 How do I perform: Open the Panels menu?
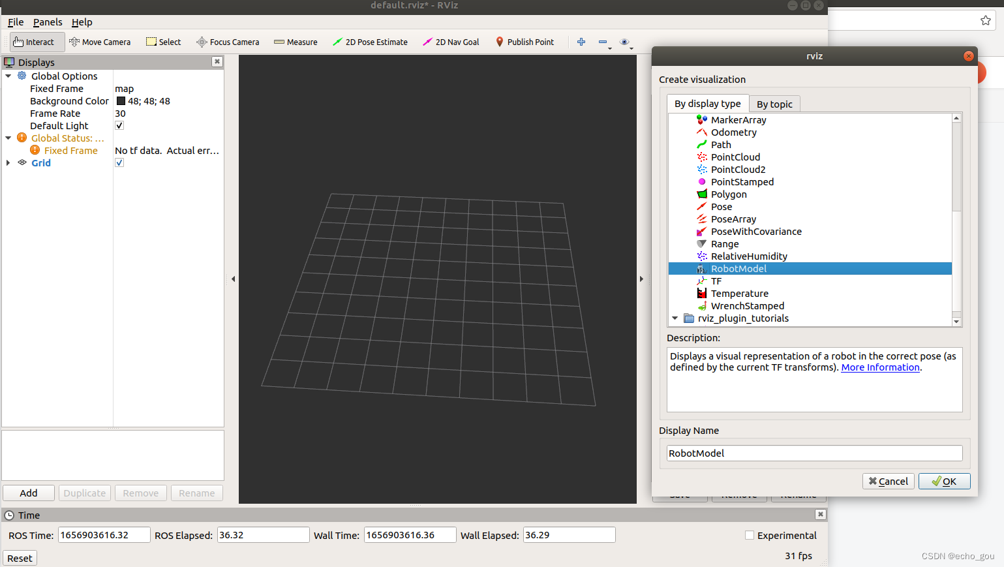tap(48, 22)
